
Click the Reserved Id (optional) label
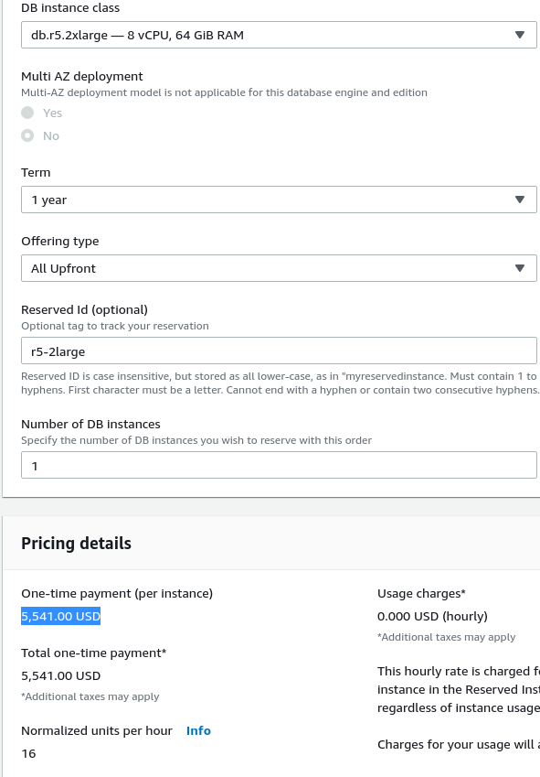(85, 309)
